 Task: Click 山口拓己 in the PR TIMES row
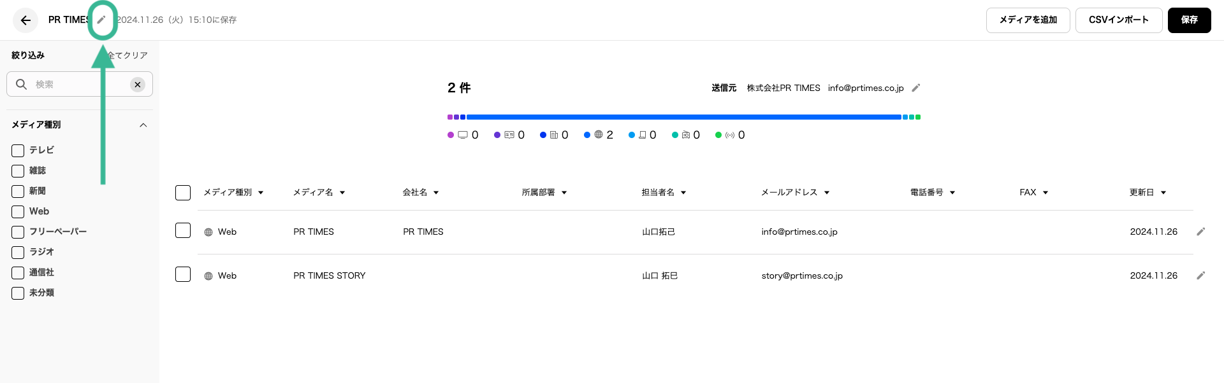pos(659,232)
